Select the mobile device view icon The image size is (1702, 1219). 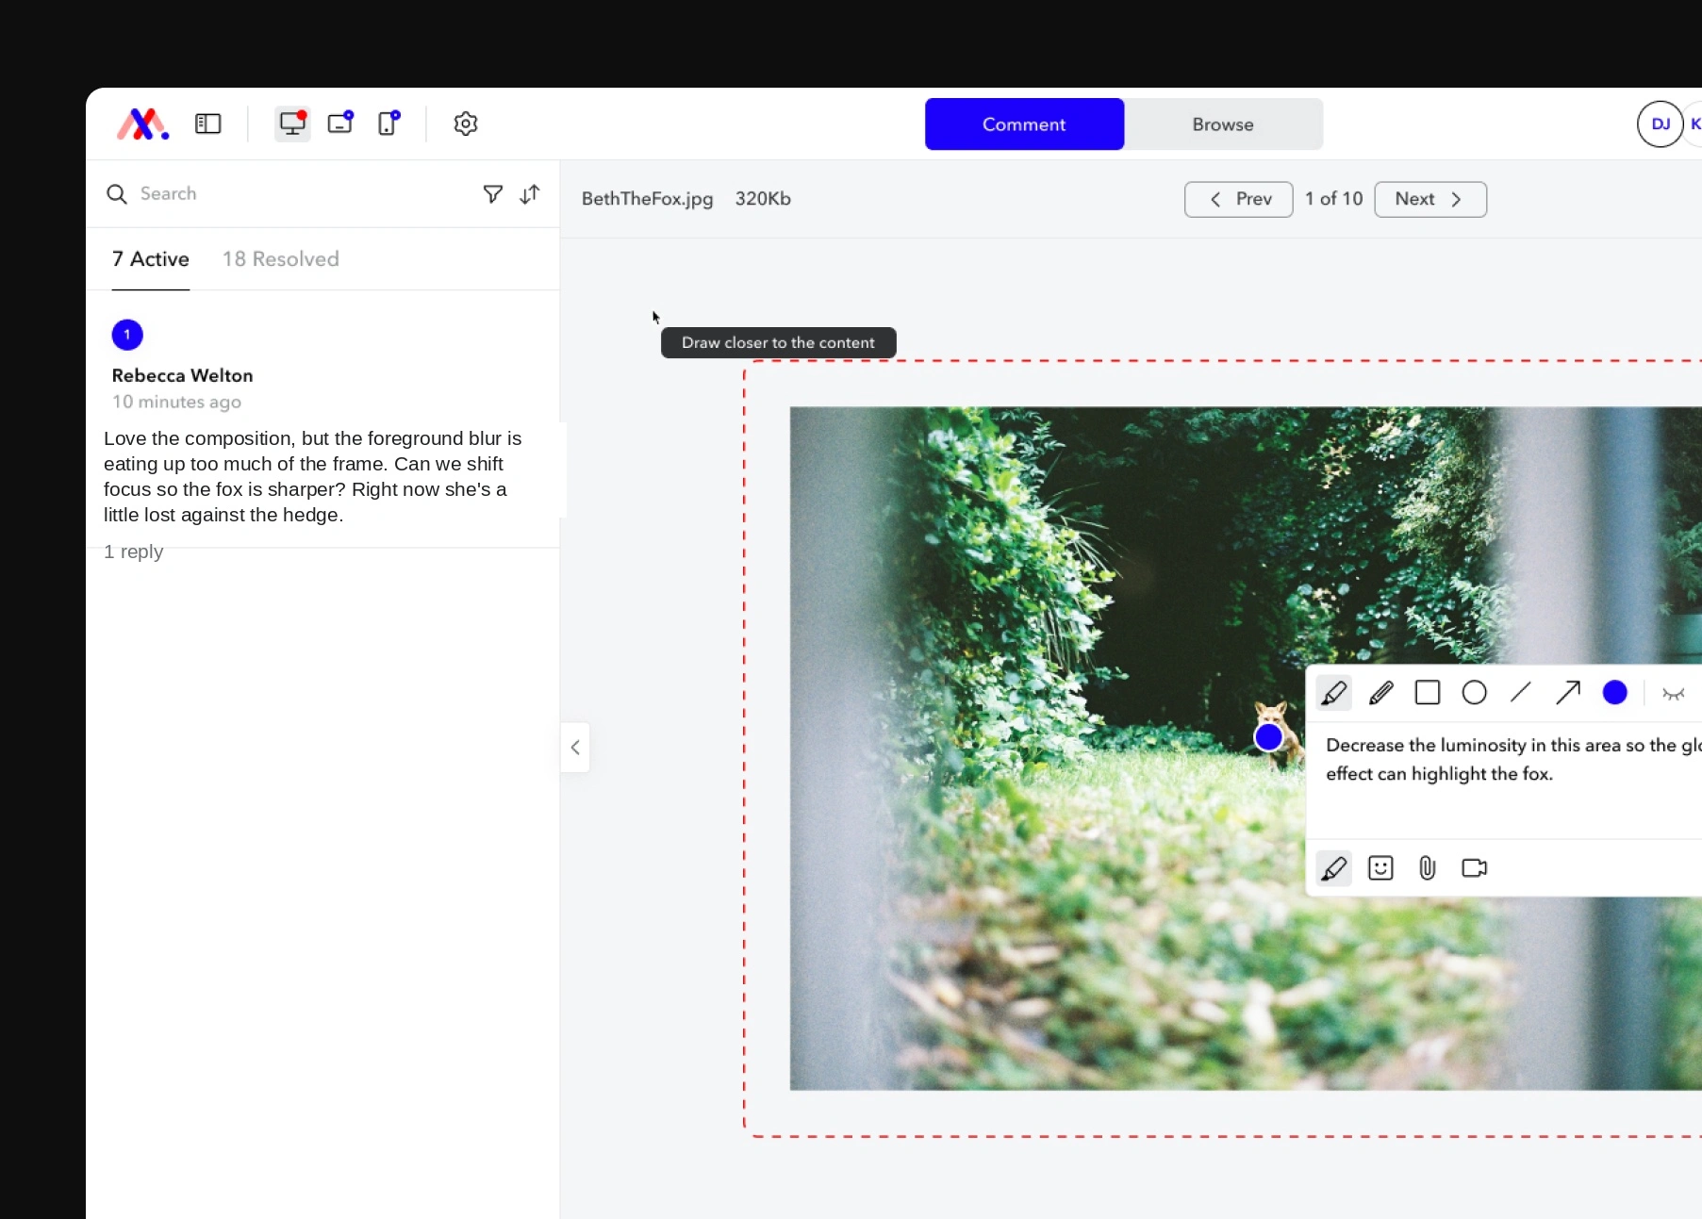click(388, 124)
